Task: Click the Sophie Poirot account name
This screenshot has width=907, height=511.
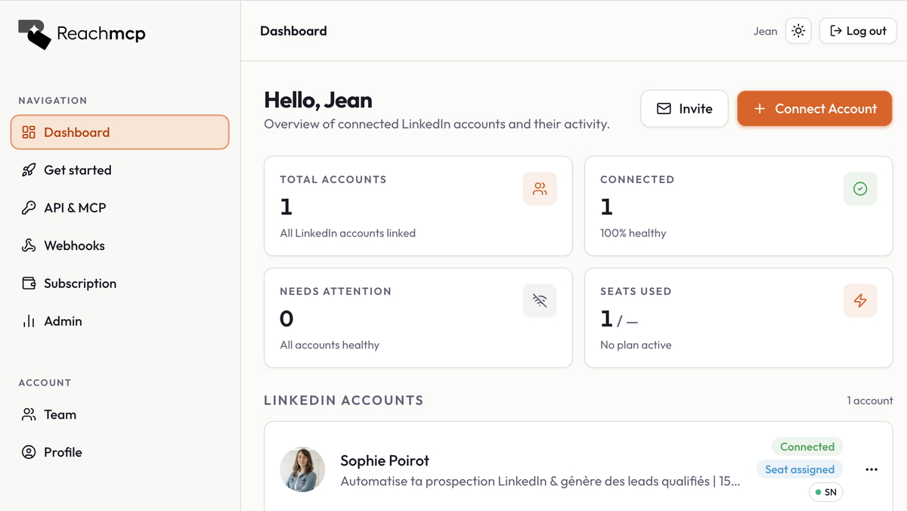Action: coord(385,460)
